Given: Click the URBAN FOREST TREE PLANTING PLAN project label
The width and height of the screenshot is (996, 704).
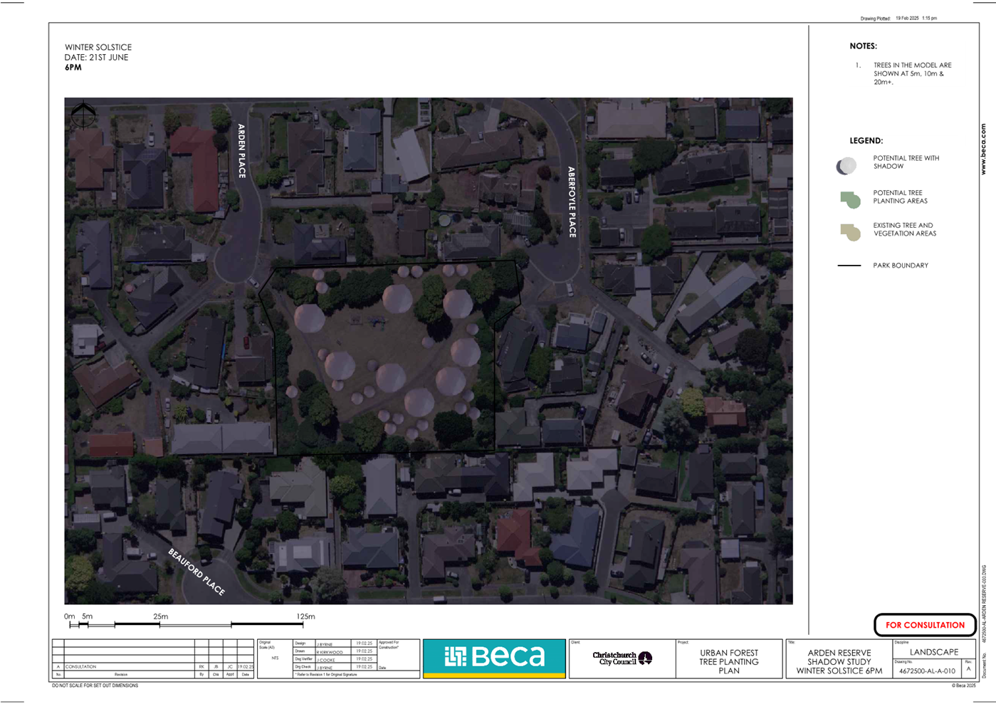Looking at the screenshot, I should (728, 661).
